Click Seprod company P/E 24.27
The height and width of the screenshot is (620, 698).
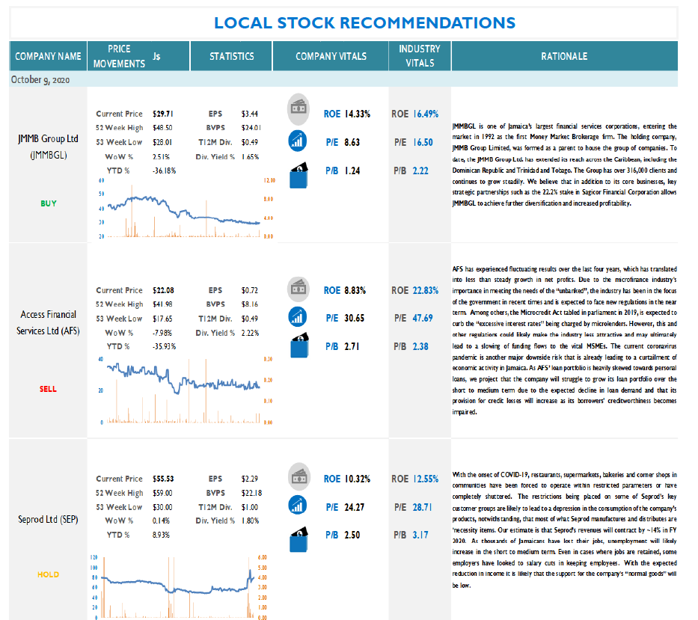point(355,507)
